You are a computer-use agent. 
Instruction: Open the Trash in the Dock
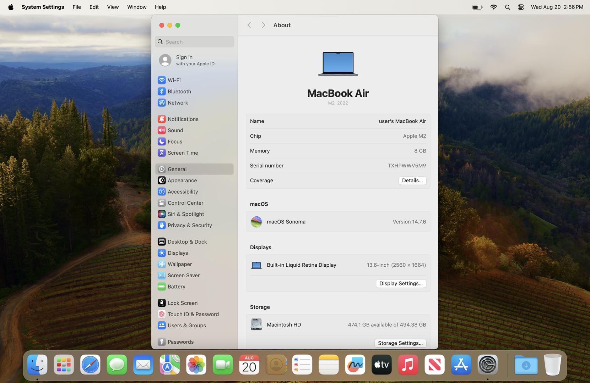tap(552, 365)
